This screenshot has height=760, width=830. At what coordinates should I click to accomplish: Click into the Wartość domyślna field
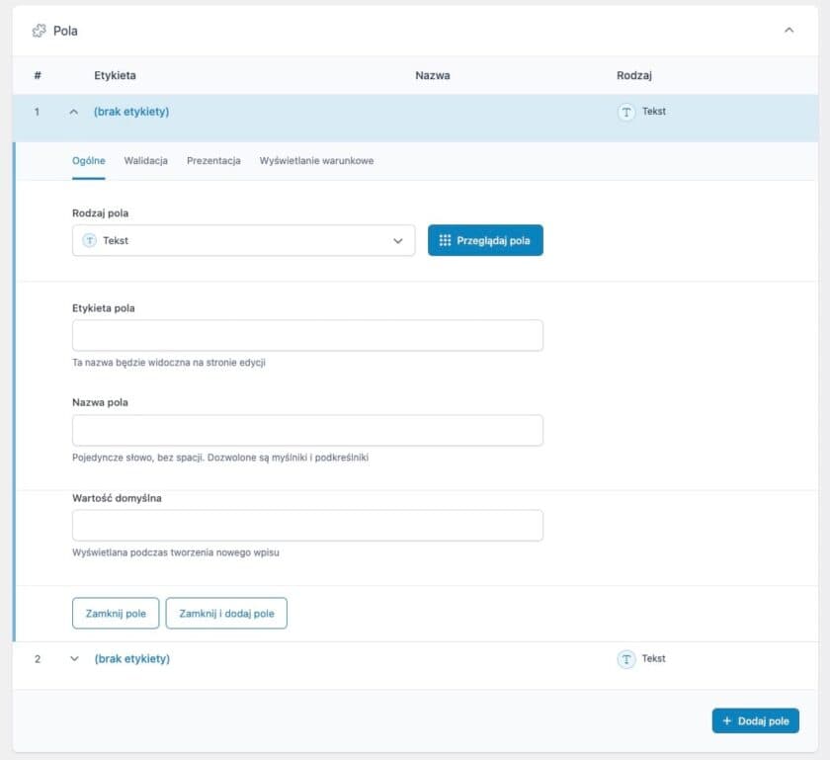(x=307, y=525)
